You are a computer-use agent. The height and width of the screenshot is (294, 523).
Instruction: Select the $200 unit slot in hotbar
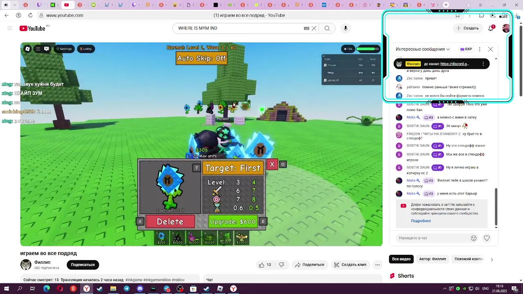click(x=161, y=238)
